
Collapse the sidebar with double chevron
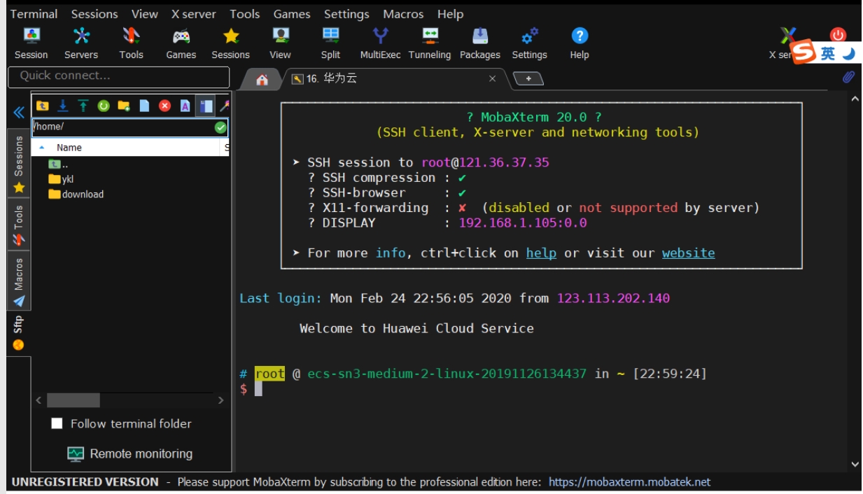point(19,112)
